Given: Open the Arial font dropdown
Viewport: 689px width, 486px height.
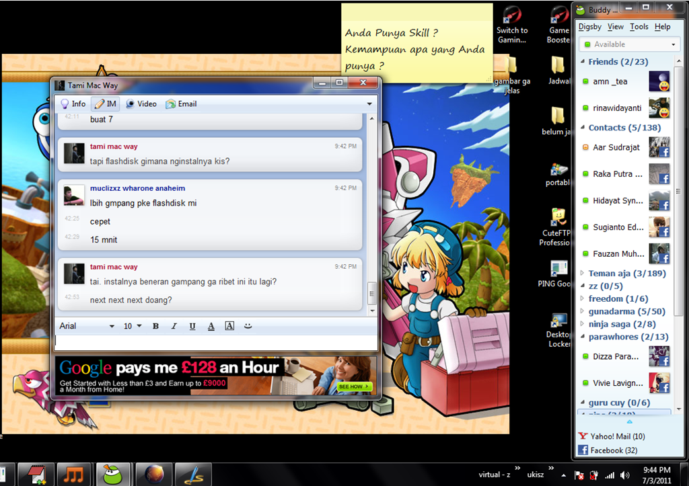Looking at the screenshot, I should coord(87,326).
